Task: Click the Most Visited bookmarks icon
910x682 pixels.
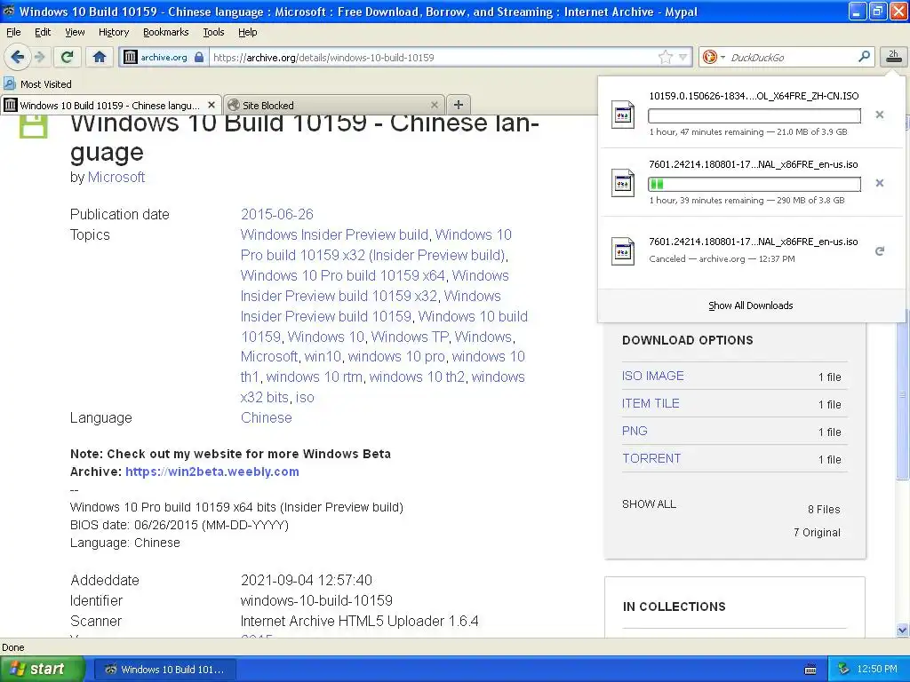Action: (9, 83)
